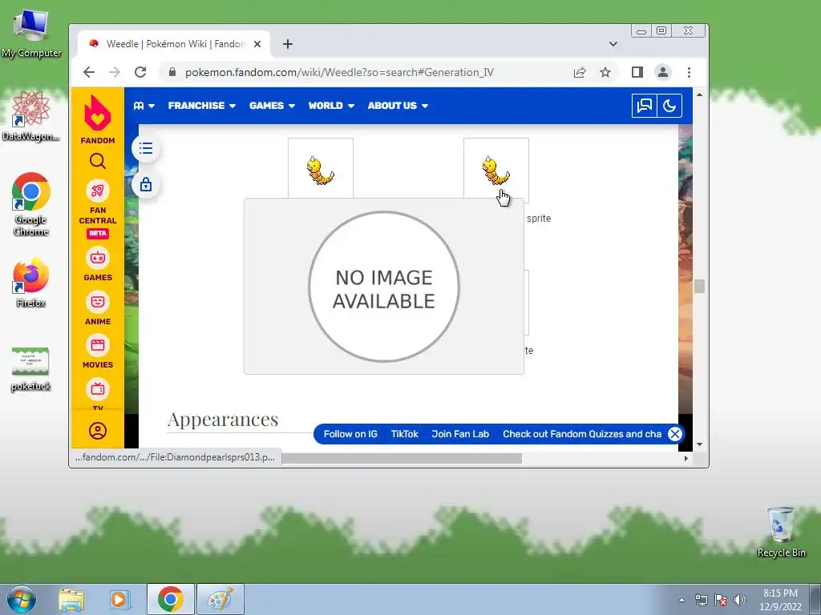Open the Chrome profile avatar menu
This screenshot has height=615, width=821.
(663, 72)
